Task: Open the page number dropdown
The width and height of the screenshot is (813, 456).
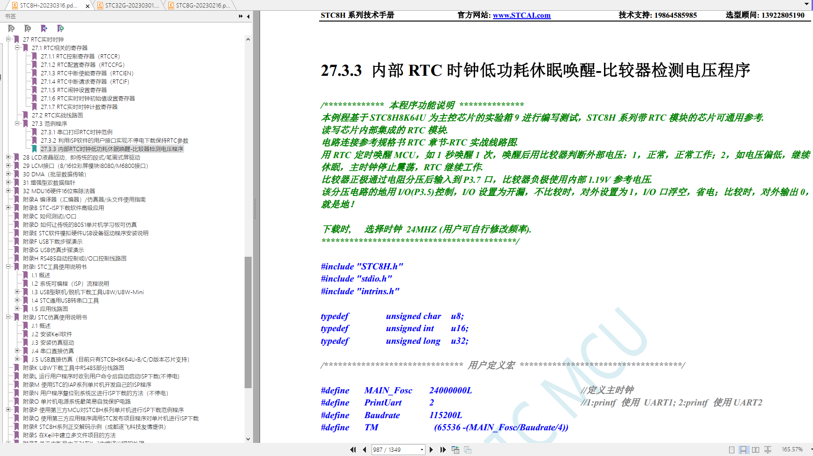Action: [422, 449]
